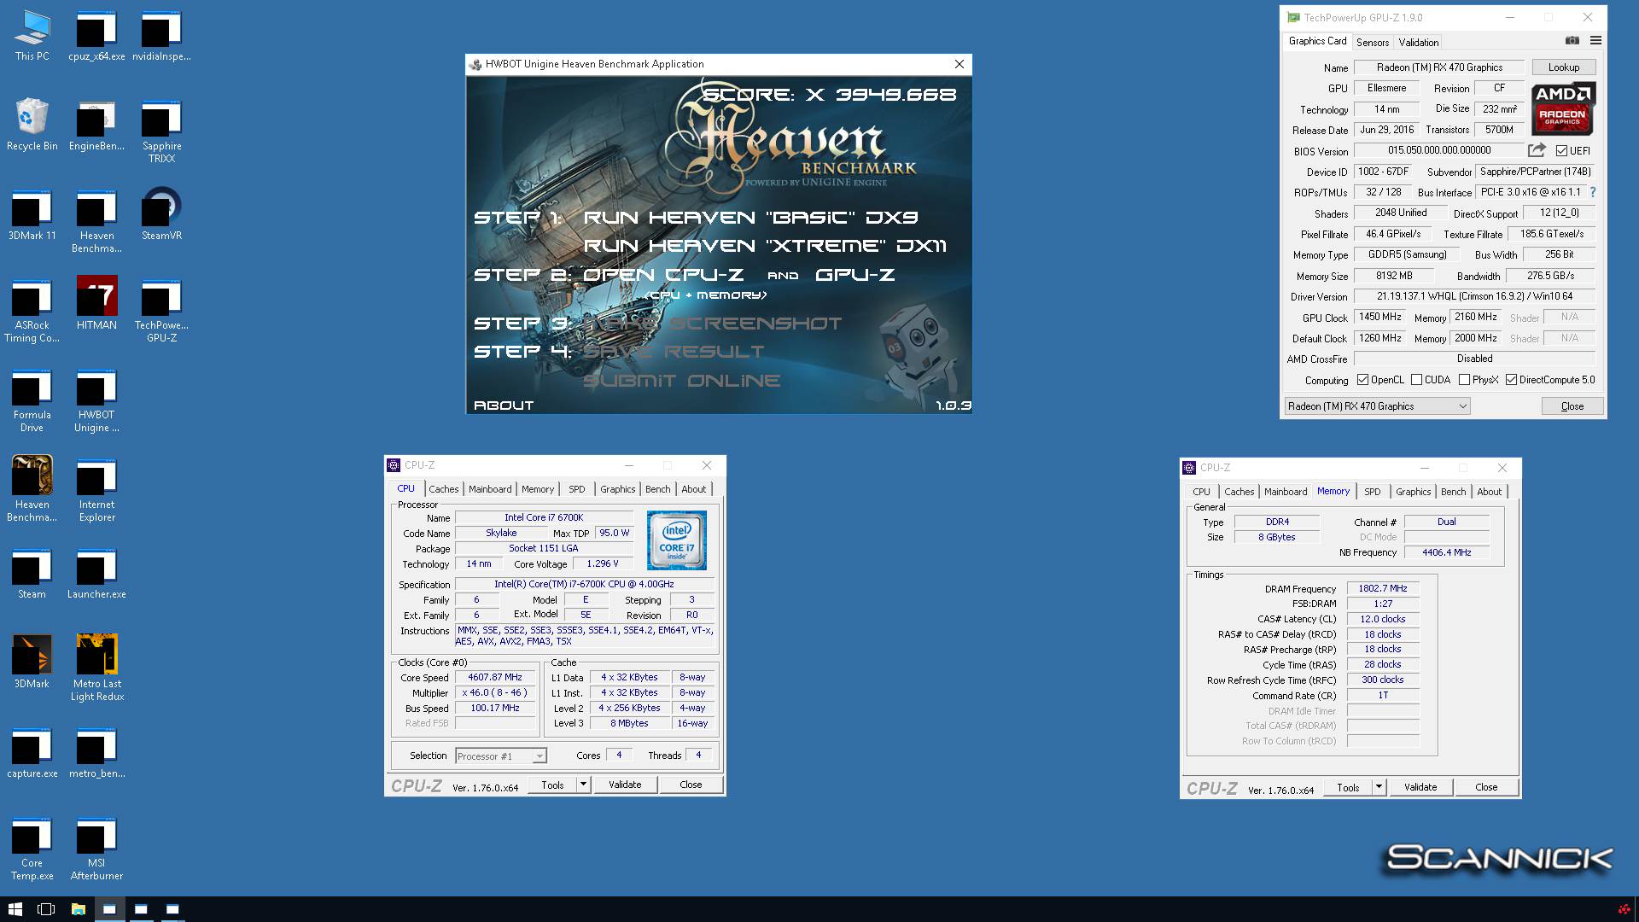This screenshot has width=1639, height=922.
Task: Click bus interface question mark in GPU-Z
Action: (x=1592, y=192)
